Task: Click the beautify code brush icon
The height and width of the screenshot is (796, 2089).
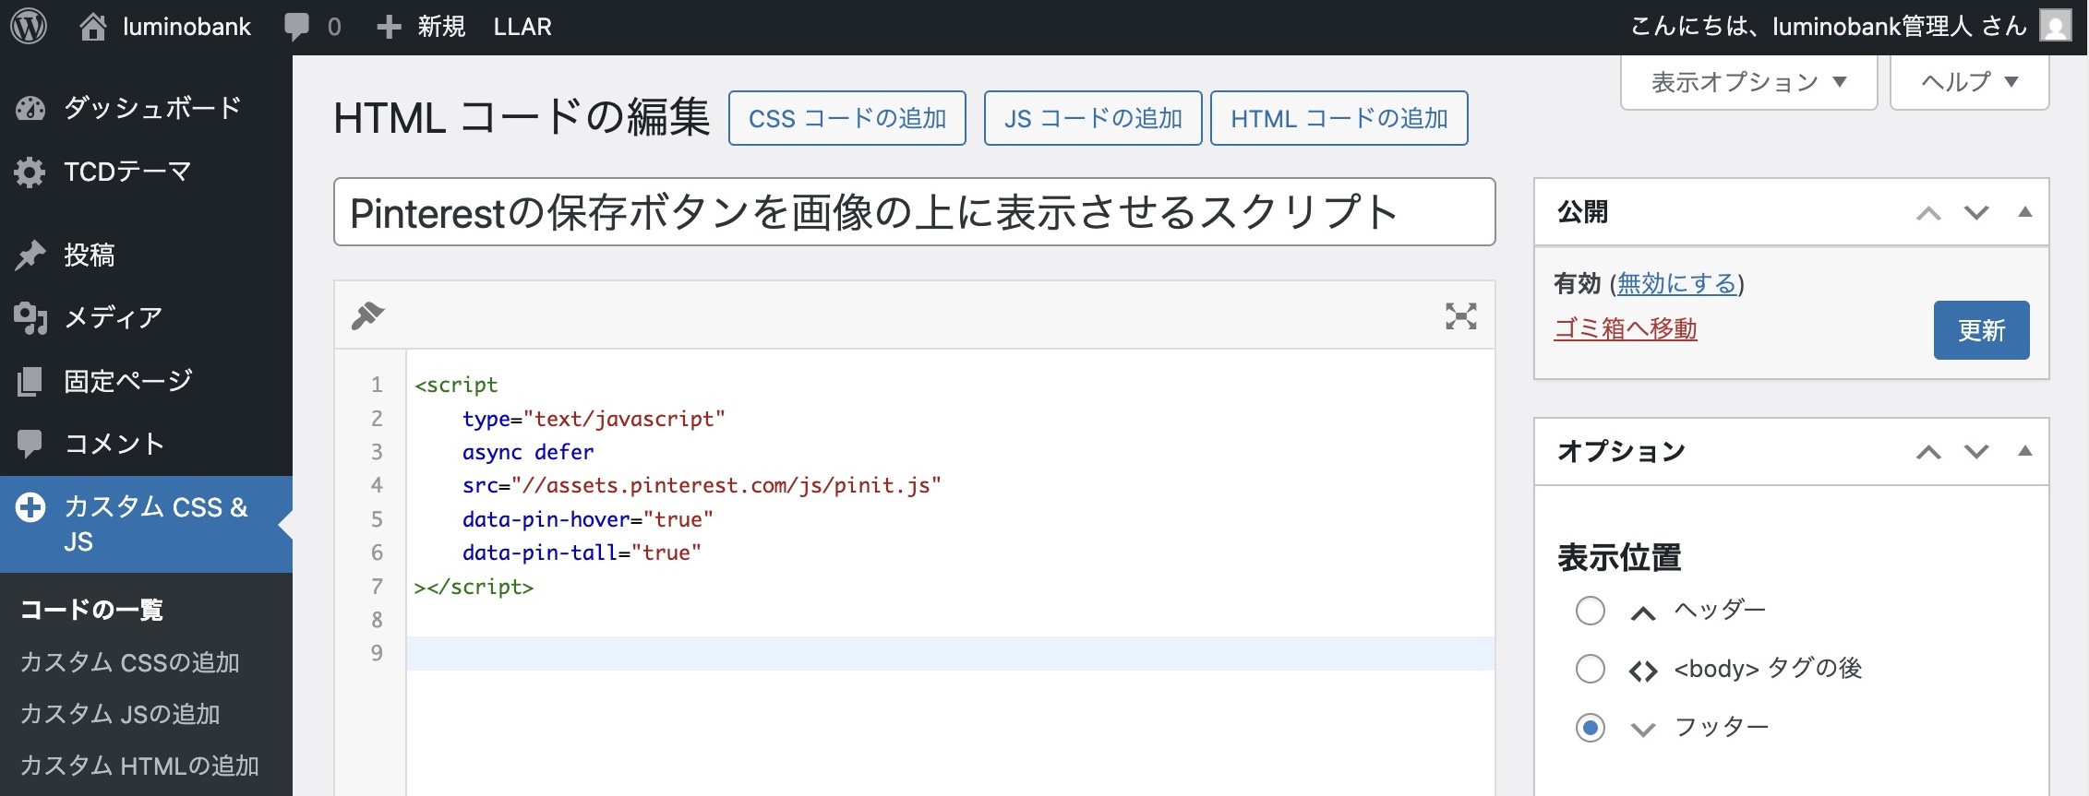Action: click(x=367, y=315)
